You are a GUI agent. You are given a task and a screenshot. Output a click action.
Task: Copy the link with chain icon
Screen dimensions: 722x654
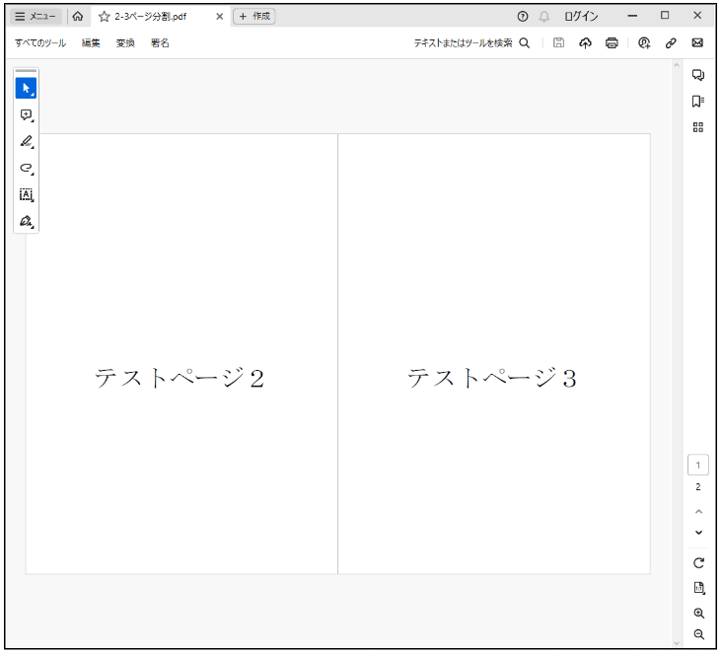pos(671,42)
